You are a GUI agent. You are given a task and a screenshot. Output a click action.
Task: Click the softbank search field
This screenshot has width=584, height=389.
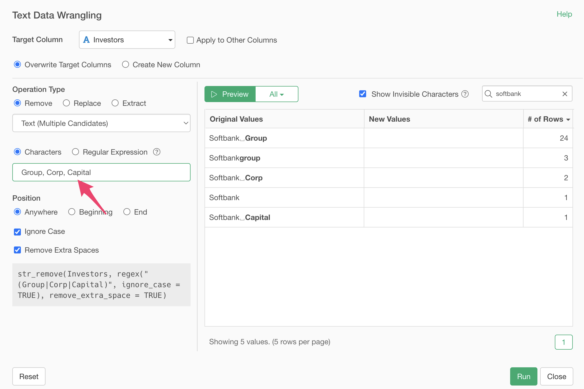[x=527, y=94]
